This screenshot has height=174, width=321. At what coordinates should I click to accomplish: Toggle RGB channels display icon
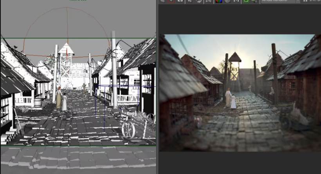pyautogui.click(x=218, y=1)
